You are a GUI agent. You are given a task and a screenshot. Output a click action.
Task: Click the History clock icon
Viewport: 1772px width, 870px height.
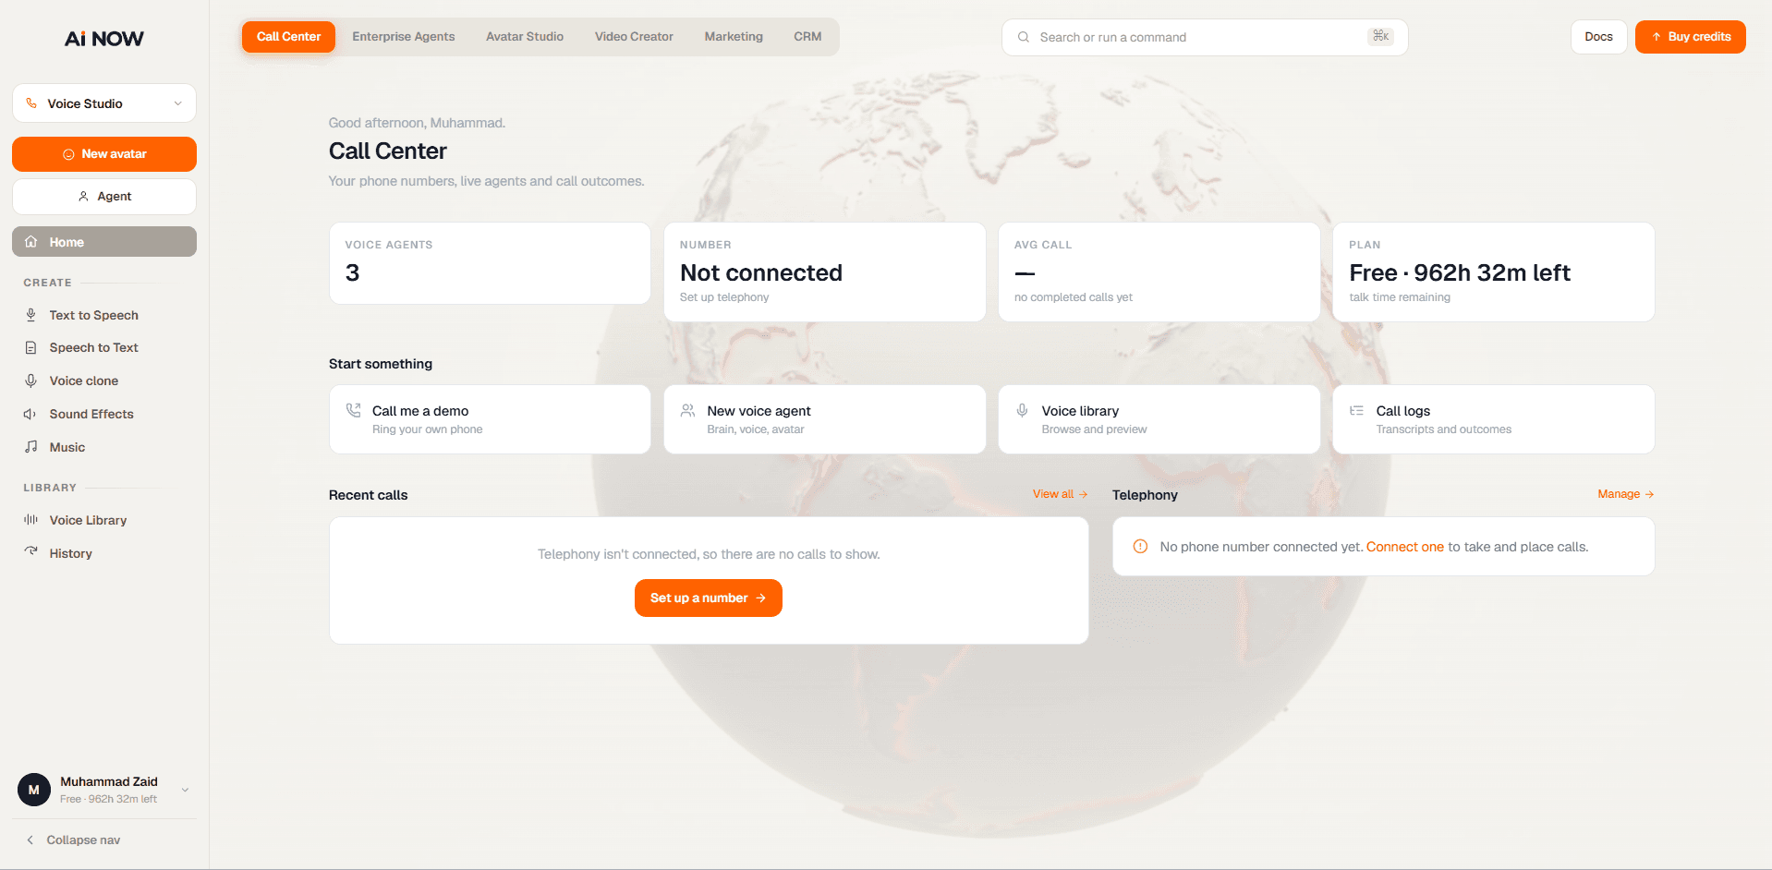coord(30,552)
